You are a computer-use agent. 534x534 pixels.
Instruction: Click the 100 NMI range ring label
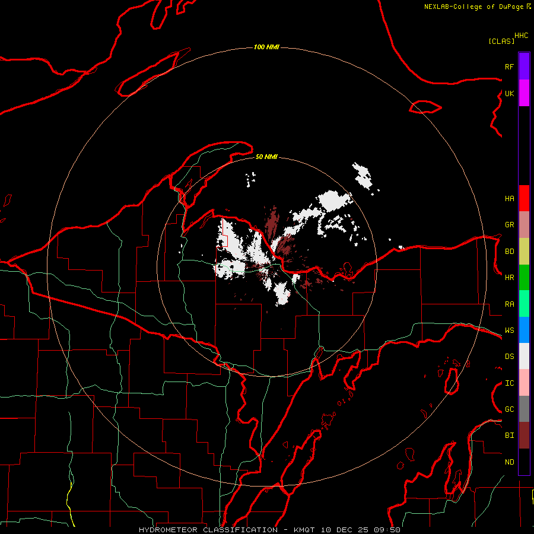point(266,47)
